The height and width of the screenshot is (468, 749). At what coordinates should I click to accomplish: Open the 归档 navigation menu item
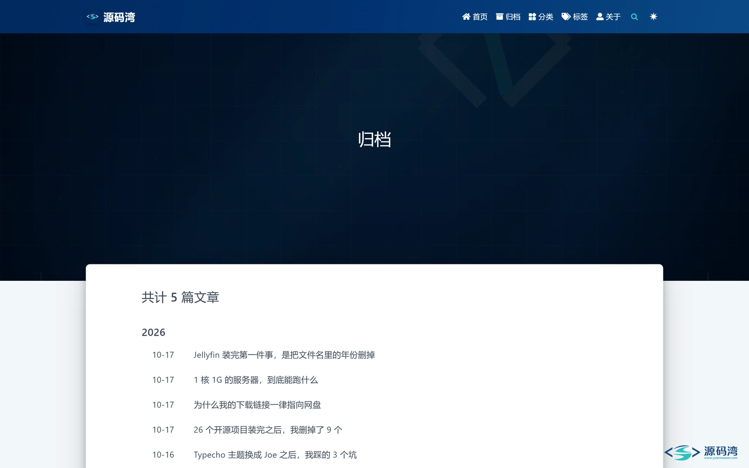coord(508,17)
